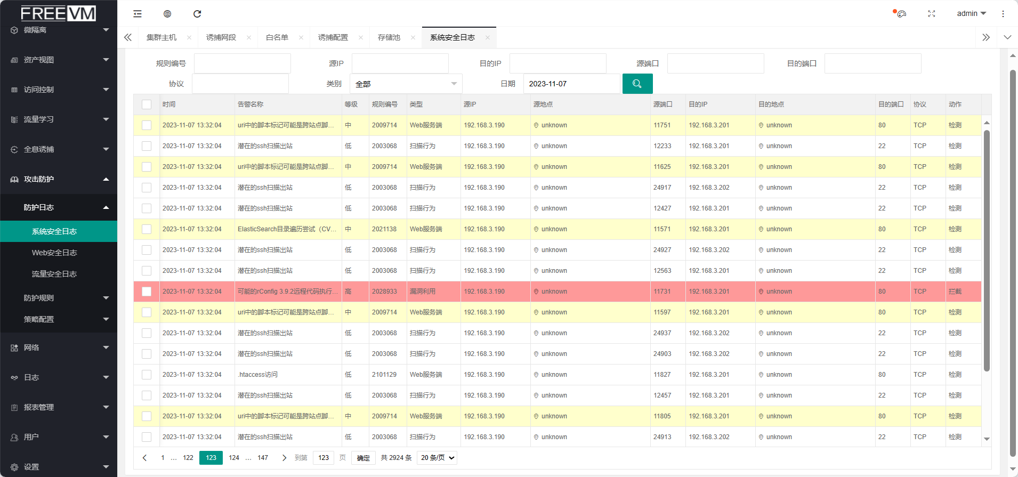The image size is (1018, 477).
Task: Go to page 124
Action: click(x=234, y=458)
